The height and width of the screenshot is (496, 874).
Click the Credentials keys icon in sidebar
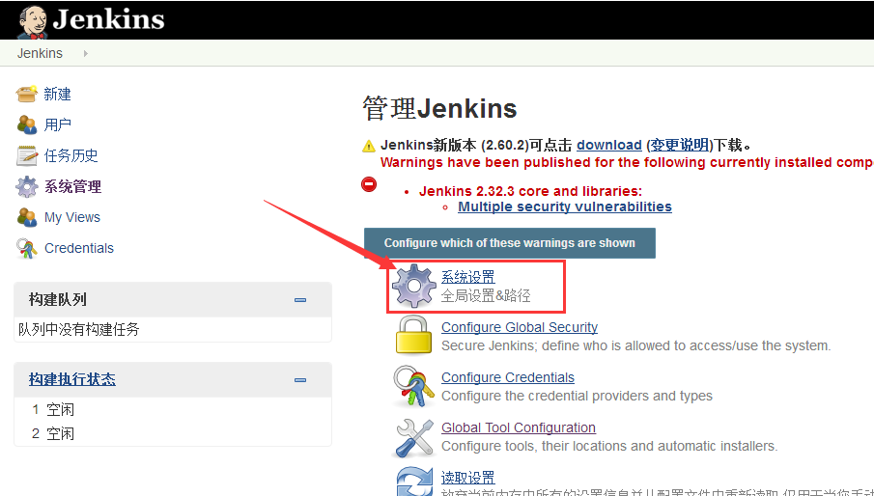(26, 248)
